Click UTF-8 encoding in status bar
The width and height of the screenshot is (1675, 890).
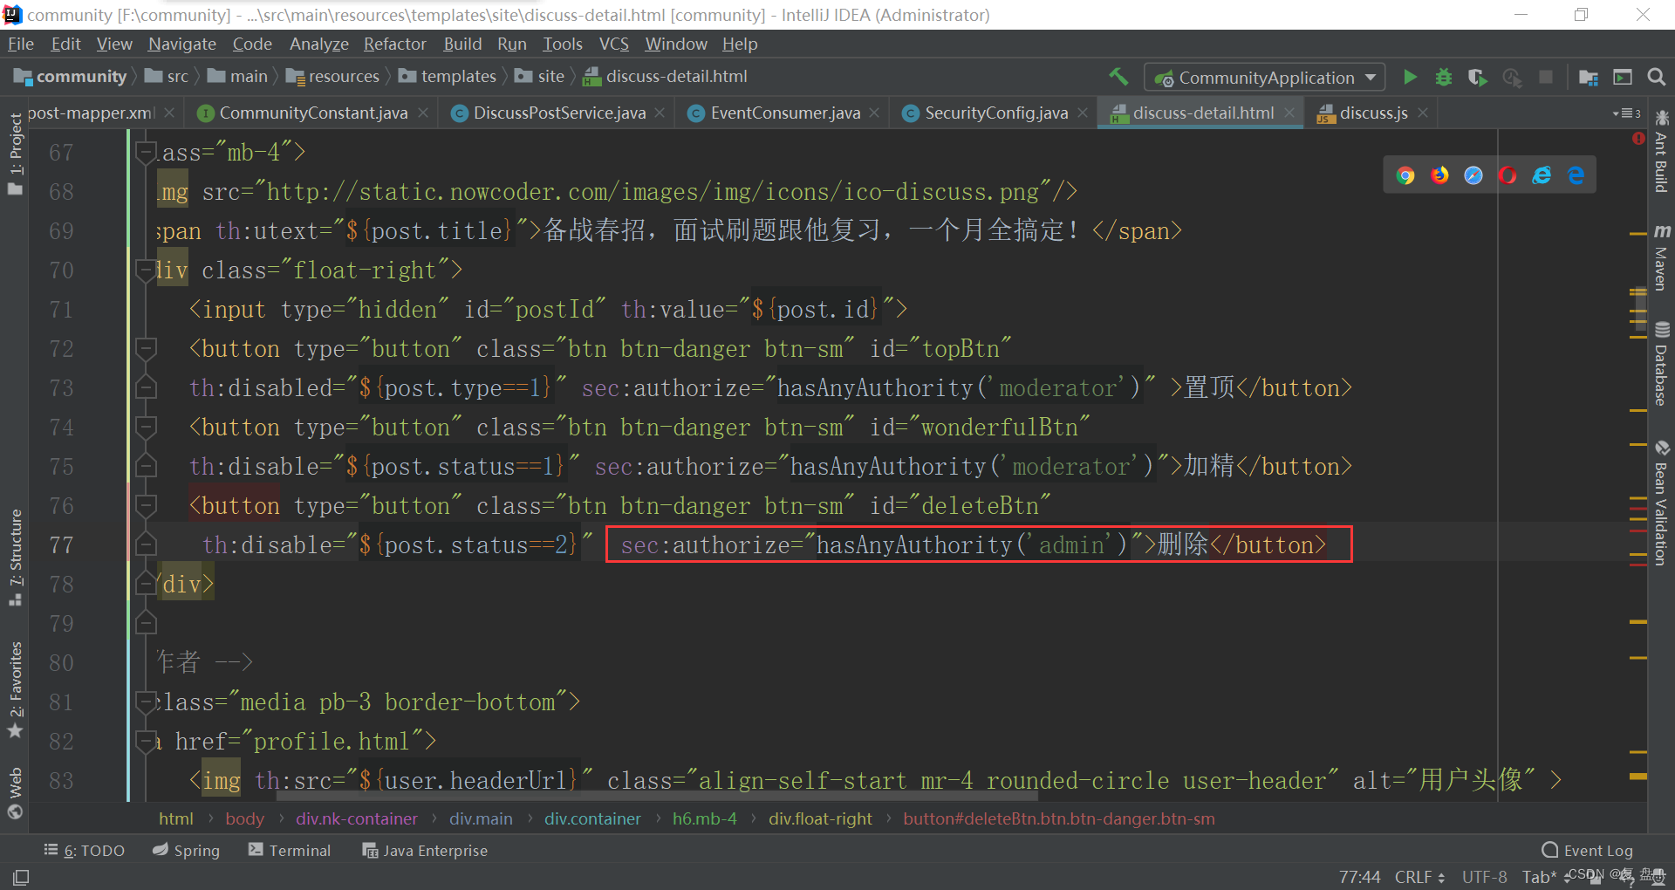(1484, 876)
